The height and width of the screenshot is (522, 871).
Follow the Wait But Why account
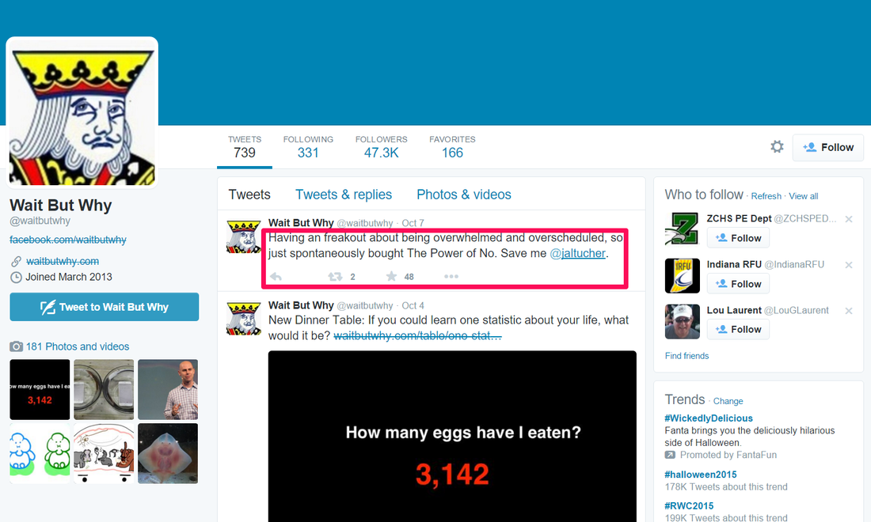pos(827,148)
